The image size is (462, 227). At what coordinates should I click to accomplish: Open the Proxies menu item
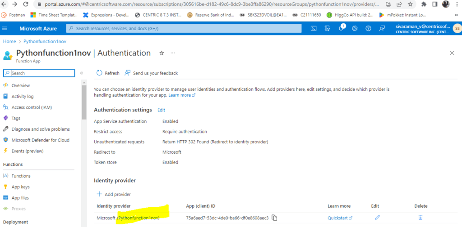click(x=18, y=209)
